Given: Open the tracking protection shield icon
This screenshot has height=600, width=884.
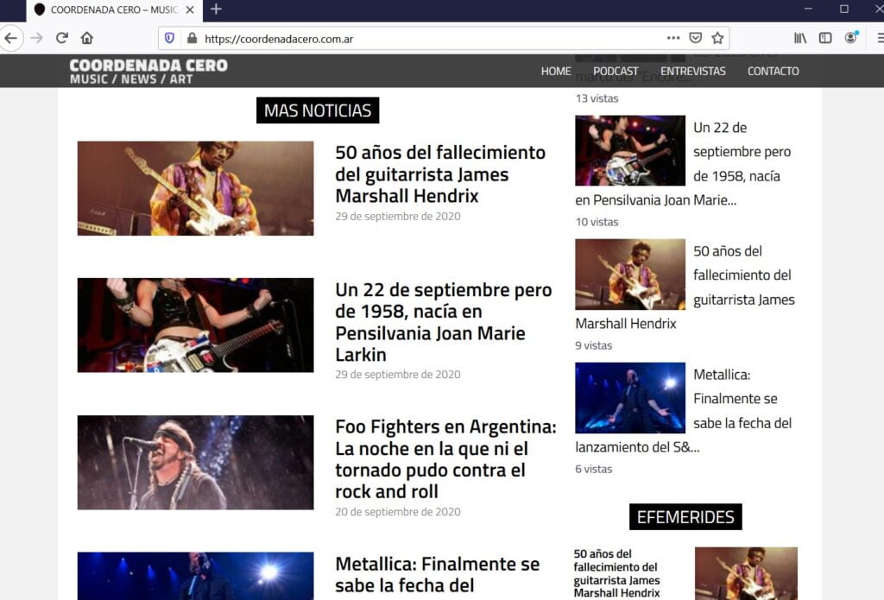Looking at the screenshot, I should 169,38.
